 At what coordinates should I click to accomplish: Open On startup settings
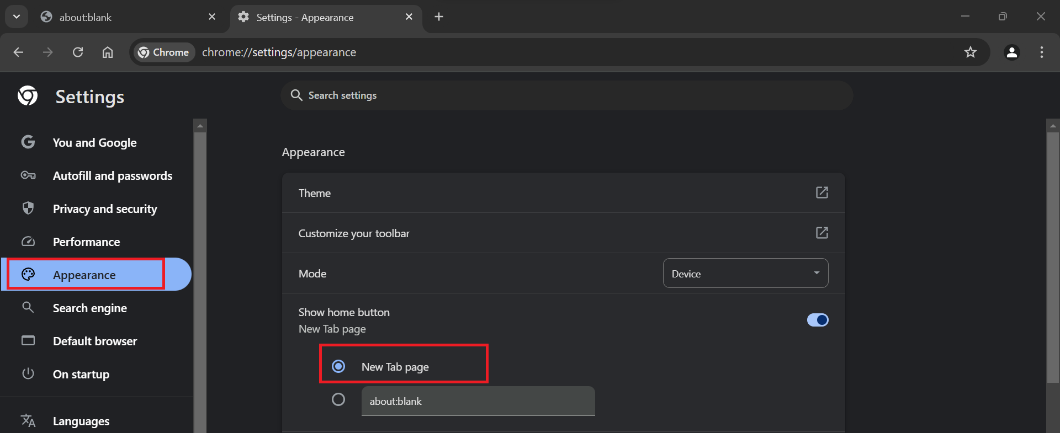click(x=97, y=374)
